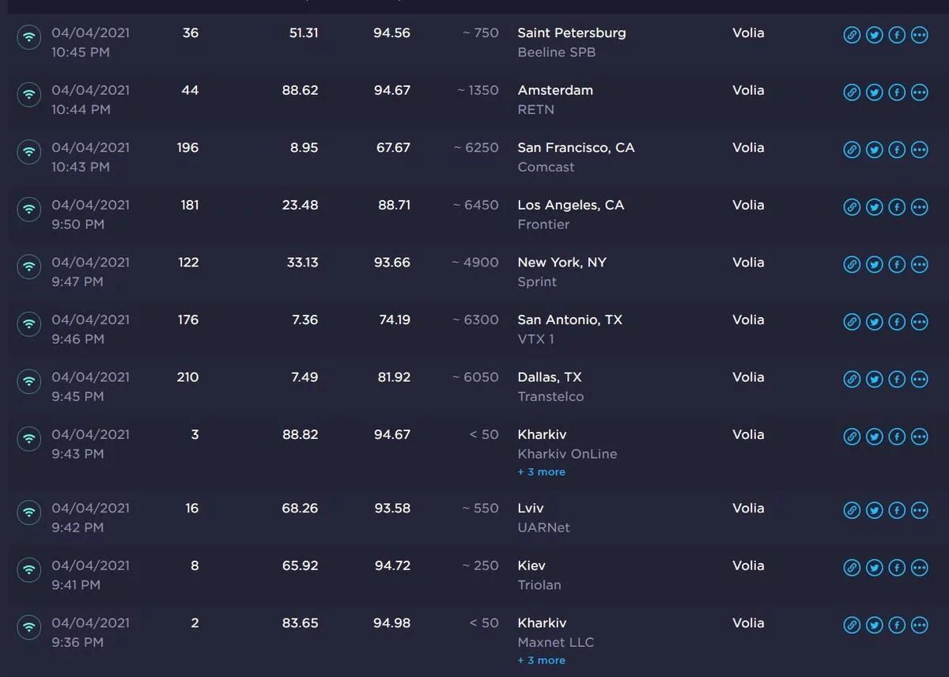Image resolution: width=949 pixels, height=677 pixels.
Task: Click Wi-Fi icon on Maxnet LLC row
Action: coord(29,626)
